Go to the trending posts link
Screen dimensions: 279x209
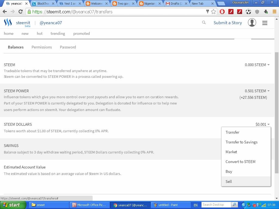pos(58,33)
